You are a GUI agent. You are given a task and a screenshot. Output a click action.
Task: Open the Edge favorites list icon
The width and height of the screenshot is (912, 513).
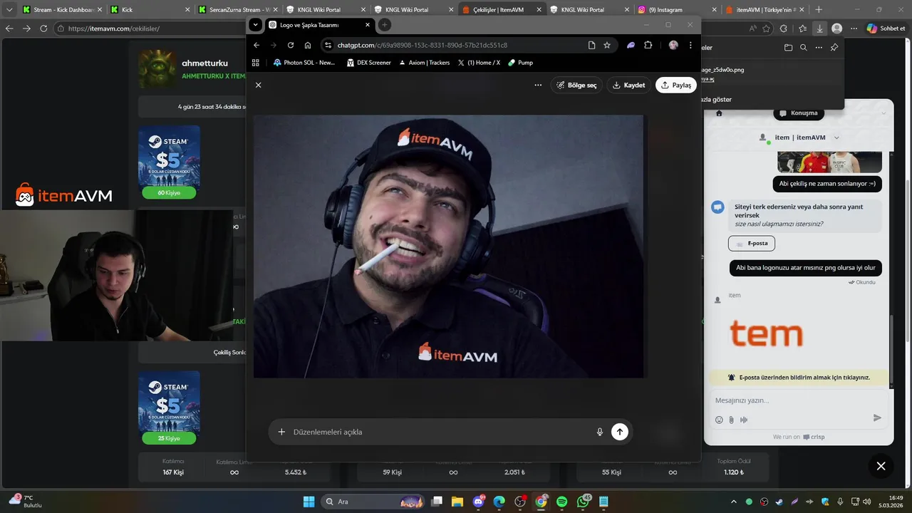[802, 28]
